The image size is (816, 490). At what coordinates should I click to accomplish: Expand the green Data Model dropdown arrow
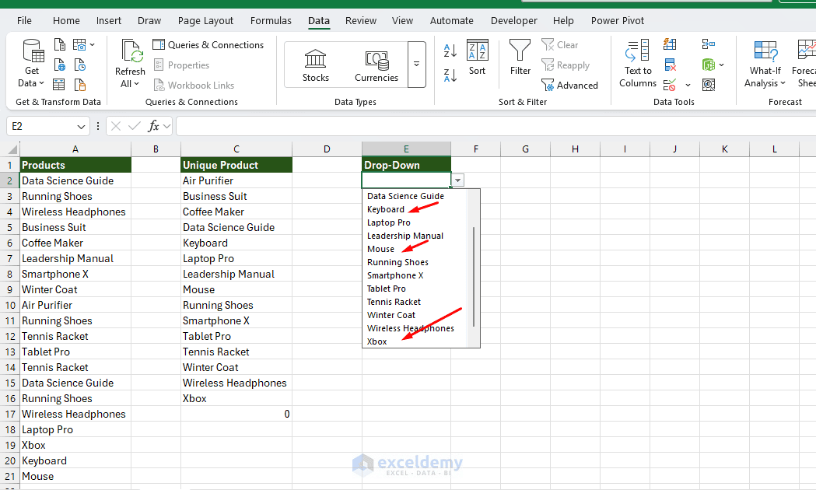(721, 65)
